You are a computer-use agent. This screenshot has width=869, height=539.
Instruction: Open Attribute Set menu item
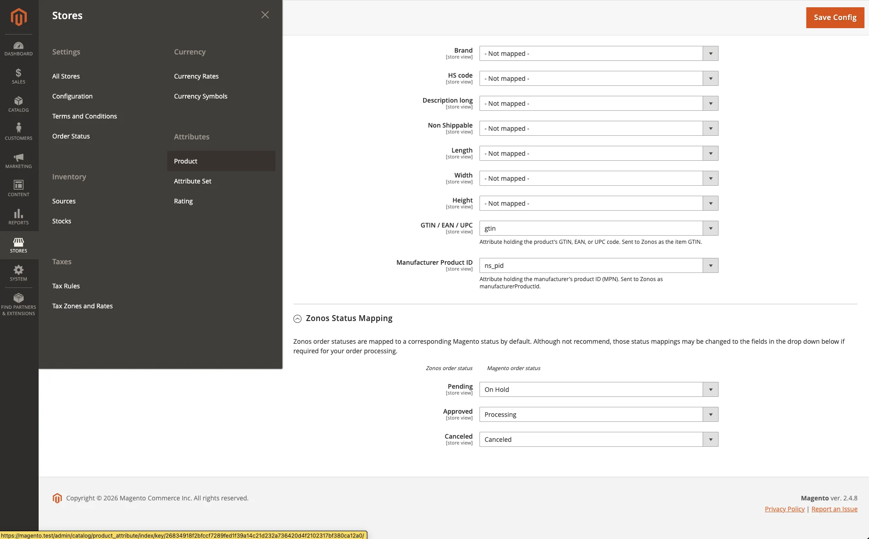193,181
